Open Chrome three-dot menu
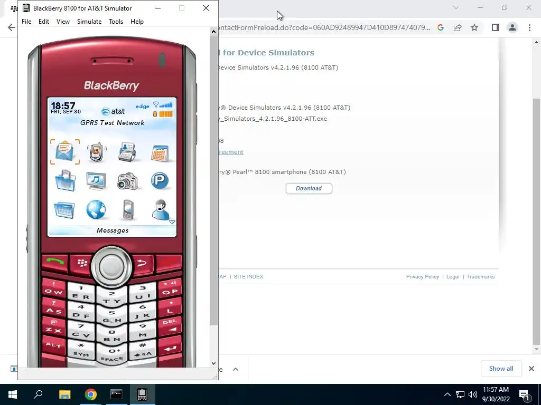This screenshot has height=405, width=541. click(x=529, y=27)
